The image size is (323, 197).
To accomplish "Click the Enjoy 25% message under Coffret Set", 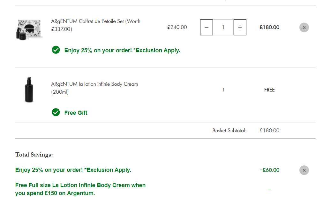I will (122, 50).
